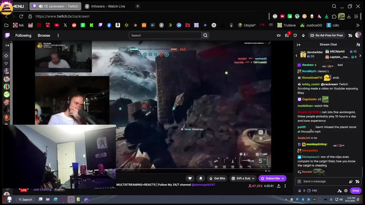Click the Twitch search magnifier button

(x=205, y=35)
